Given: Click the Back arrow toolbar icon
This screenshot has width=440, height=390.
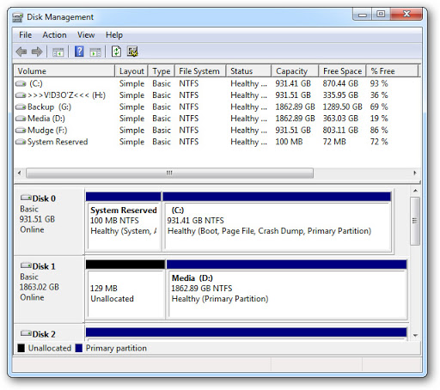Looking at the screenshot, I should click(21, 52).
